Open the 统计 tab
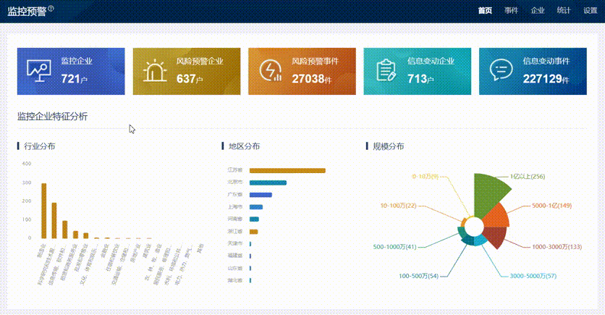The height and width of the screenshot is (315, 605). (x=564, y=11)
